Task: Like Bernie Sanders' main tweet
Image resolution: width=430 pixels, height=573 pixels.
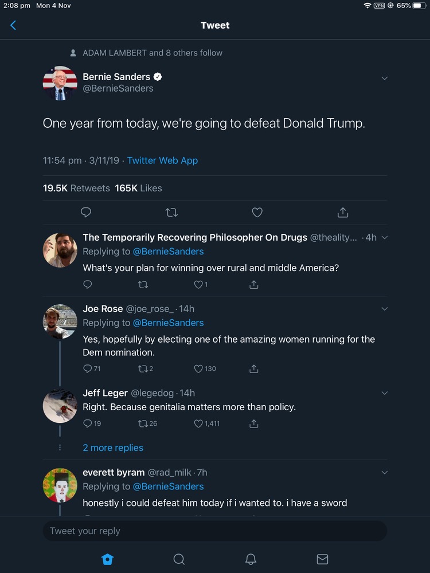Action: (x=257, y=213)
